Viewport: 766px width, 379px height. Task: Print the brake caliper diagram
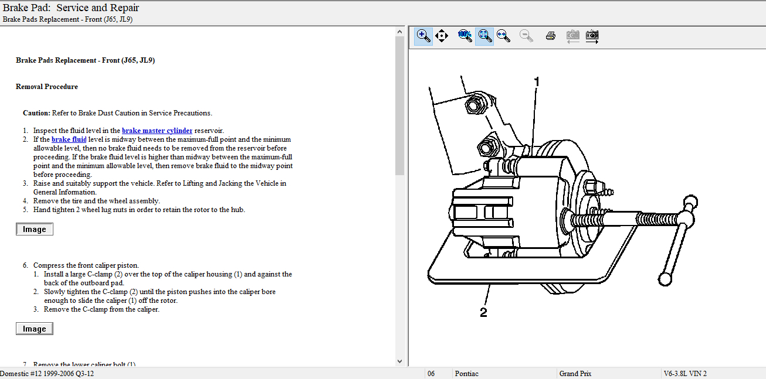point(550,36)
